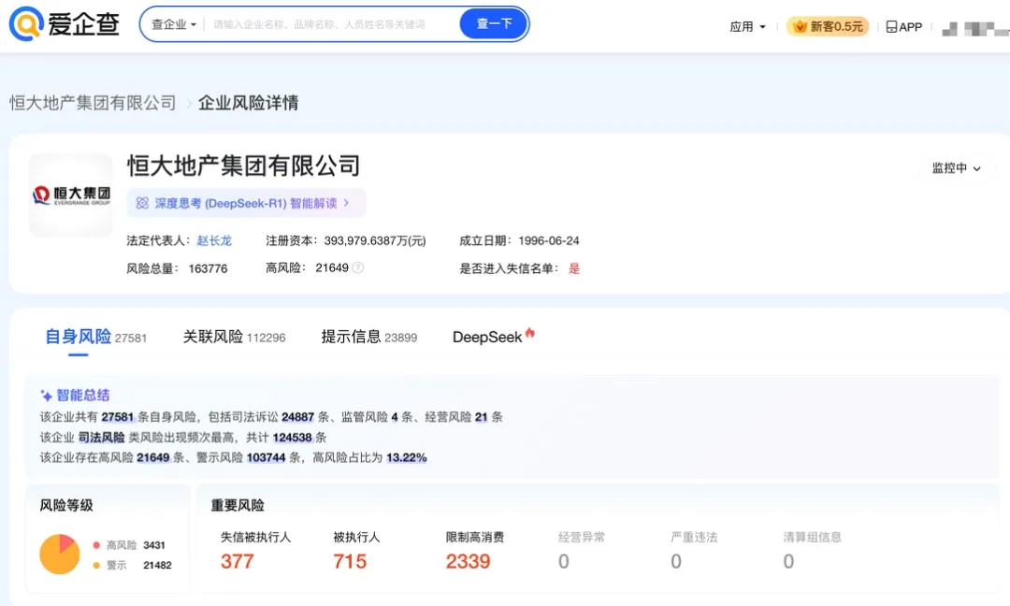Click the Evergrande Group company logo thumbnail

(71, 195)
